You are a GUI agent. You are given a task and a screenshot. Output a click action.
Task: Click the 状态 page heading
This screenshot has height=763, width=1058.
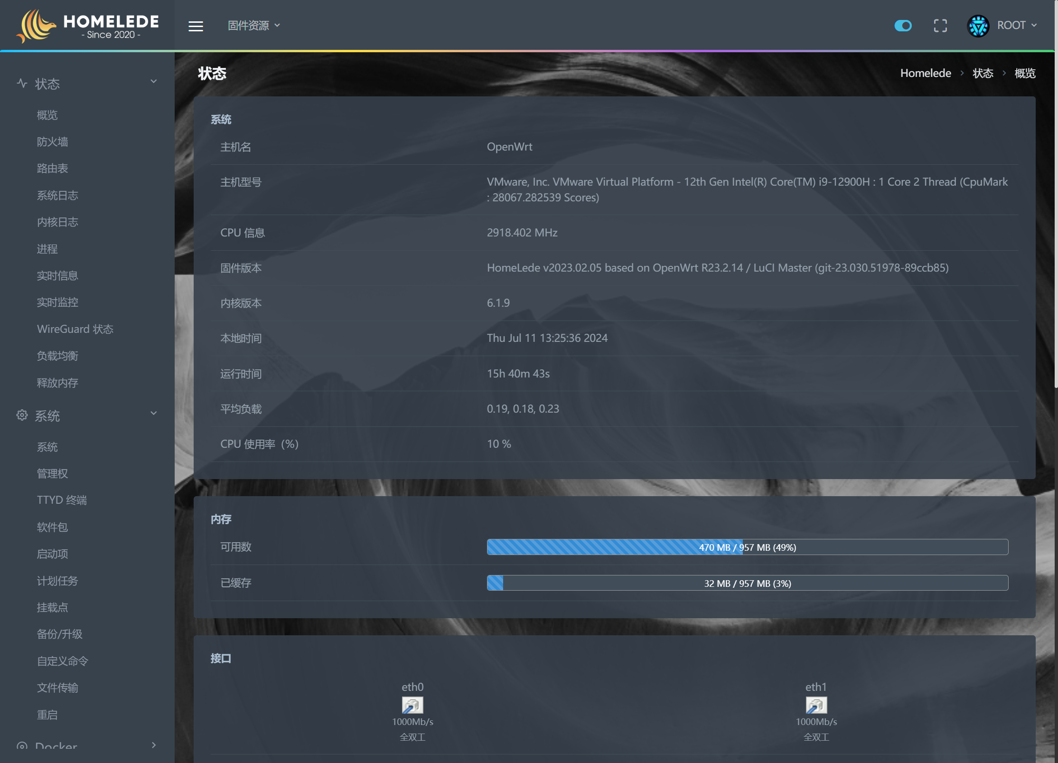(x=212, y=74)
